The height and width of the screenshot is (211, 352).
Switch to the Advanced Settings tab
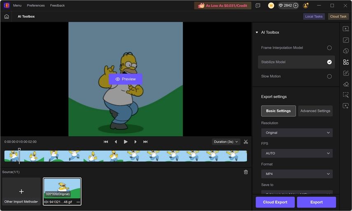click(x=315, y=111)
